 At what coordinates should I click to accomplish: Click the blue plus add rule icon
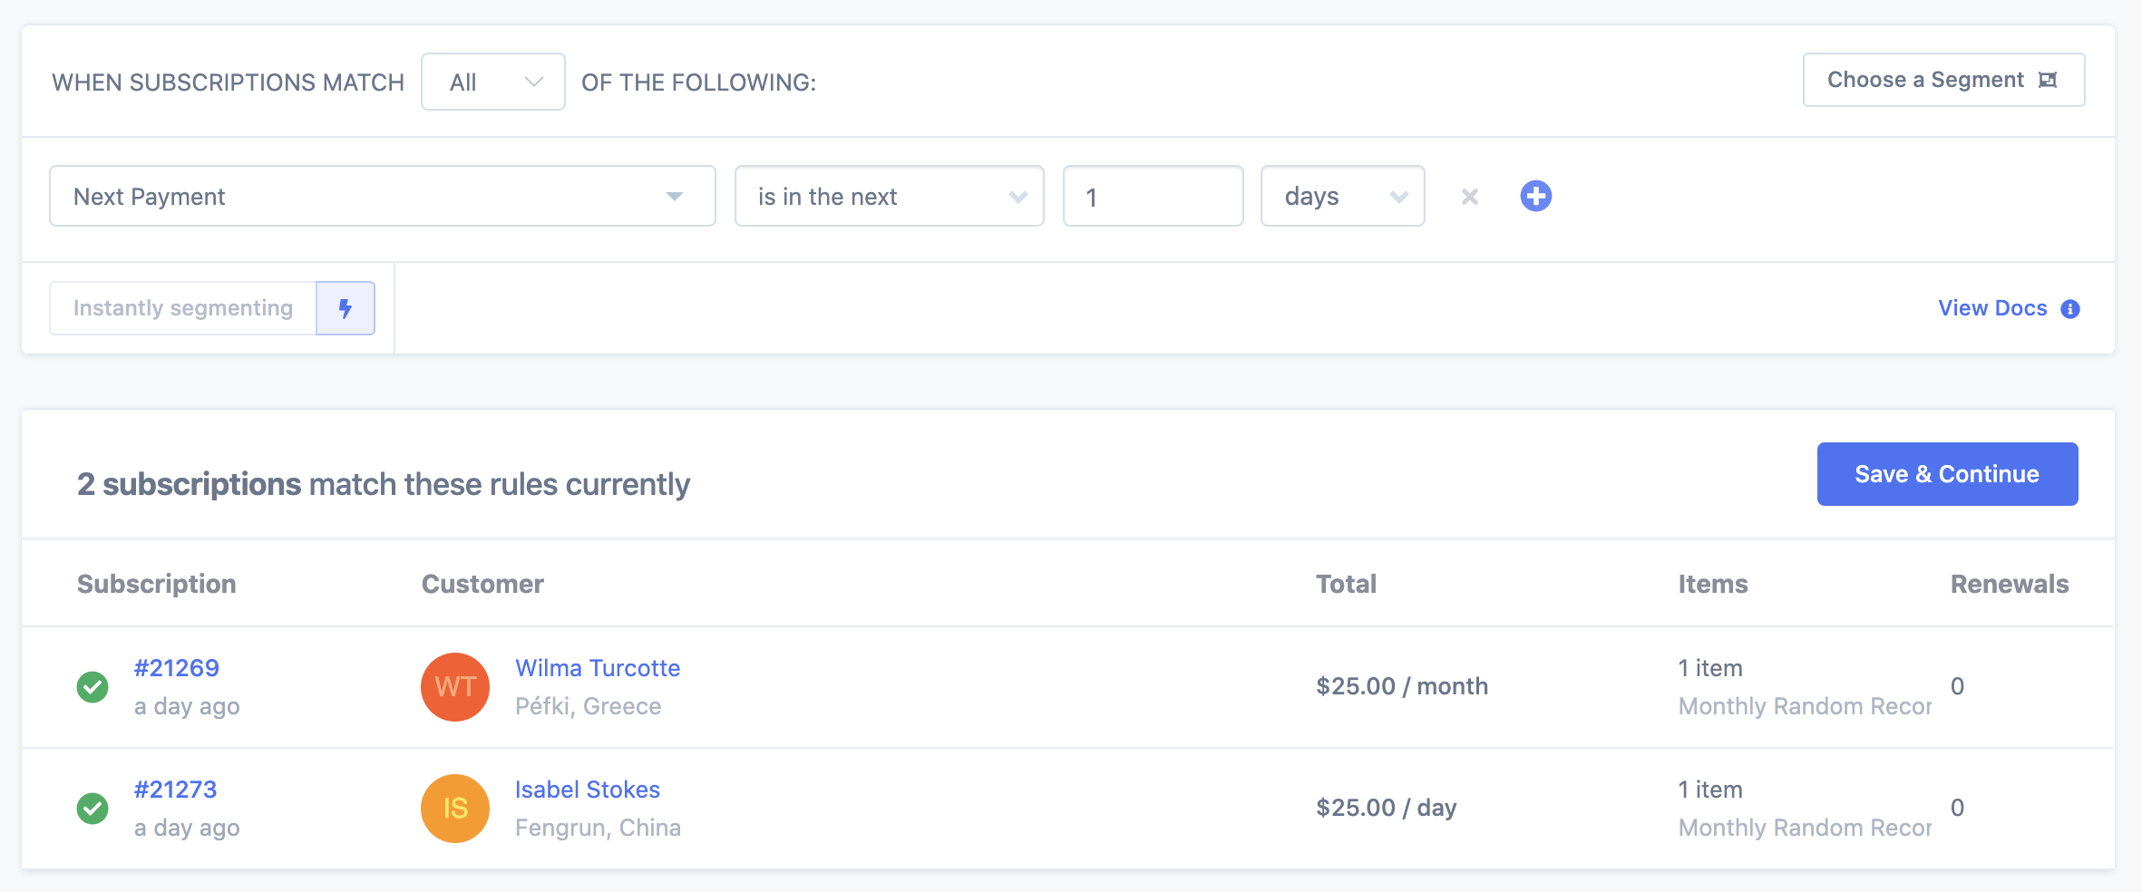[1535, 196]
